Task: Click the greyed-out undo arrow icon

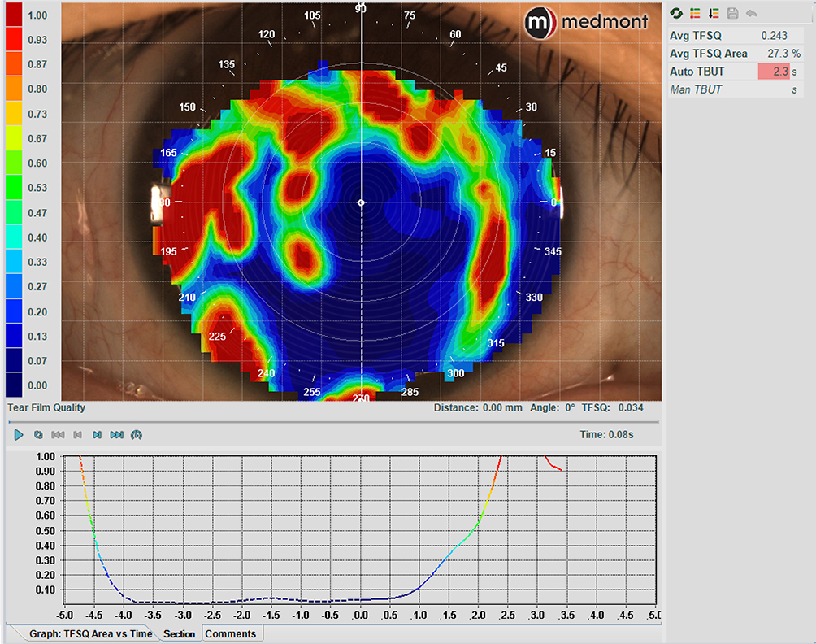Action: click(751, 14)
